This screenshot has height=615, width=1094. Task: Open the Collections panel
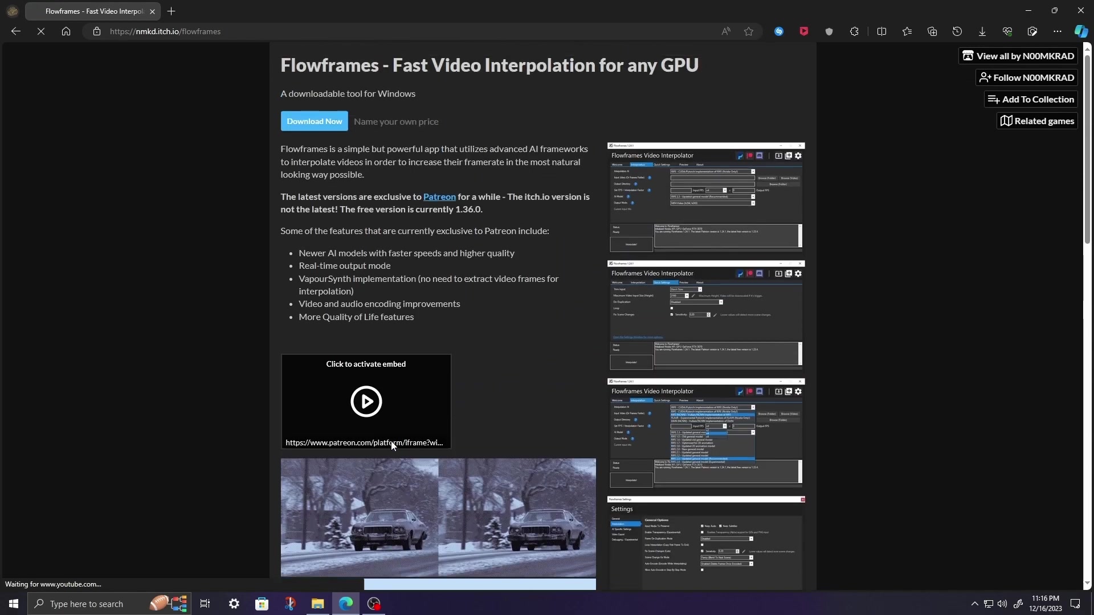[x=932, y=31]
